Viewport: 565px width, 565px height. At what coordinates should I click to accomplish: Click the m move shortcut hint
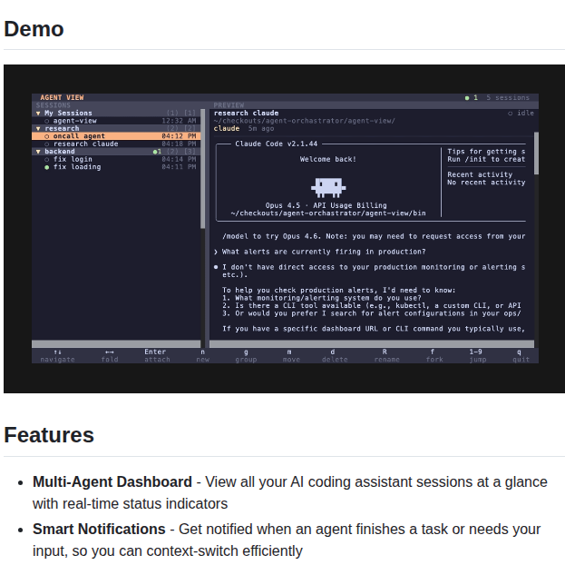coord(291,355)
